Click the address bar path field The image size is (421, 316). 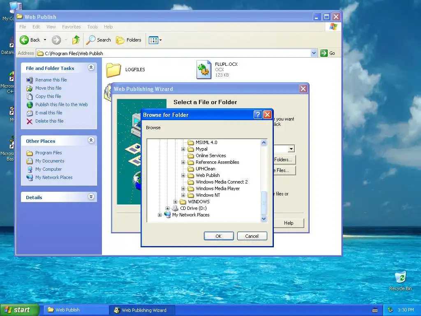174,53
